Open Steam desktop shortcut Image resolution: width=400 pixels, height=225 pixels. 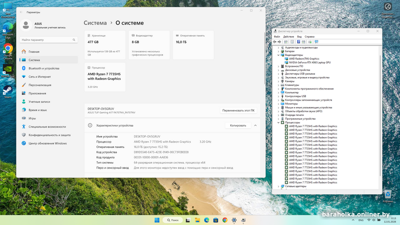(x=7, y=90)
